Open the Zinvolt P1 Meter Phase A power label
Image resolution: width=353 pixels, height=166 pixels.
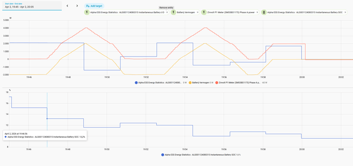(231, 12)
